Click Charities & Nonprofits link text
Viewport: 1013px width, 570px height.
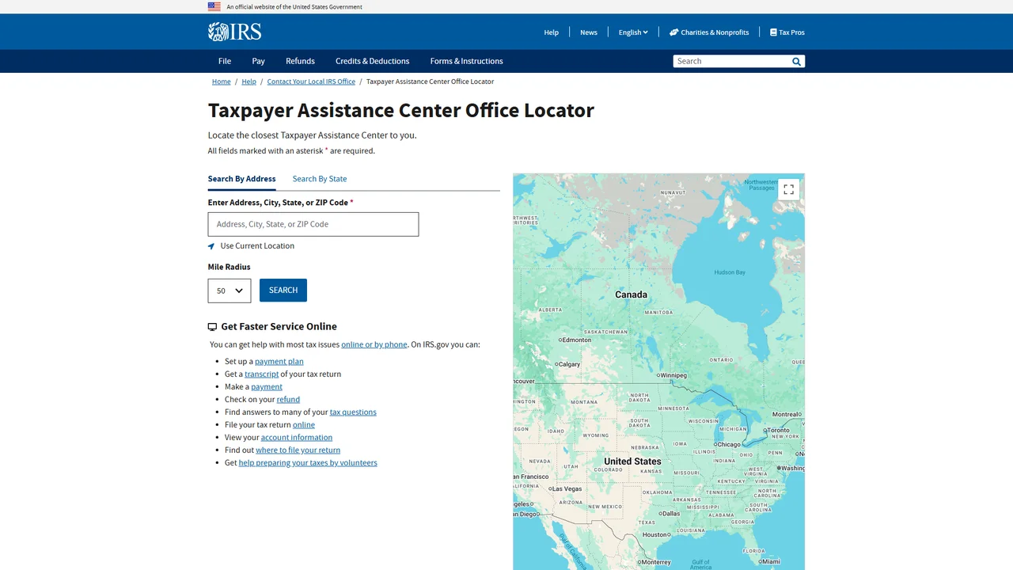click(715, 32)
